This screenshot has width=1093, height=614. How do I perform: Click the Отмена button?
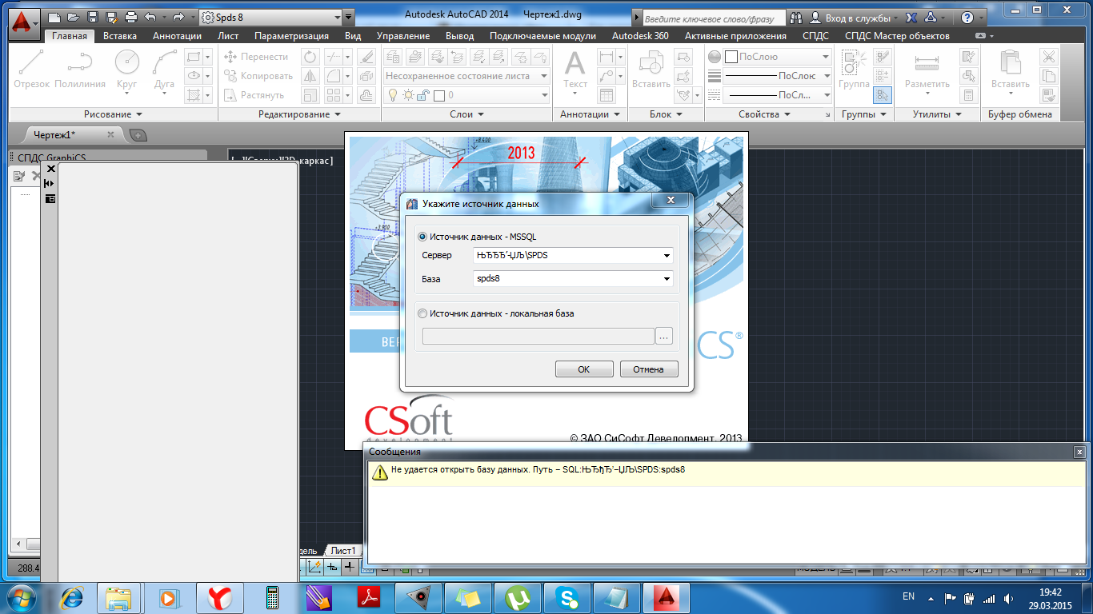pos(648,369)
